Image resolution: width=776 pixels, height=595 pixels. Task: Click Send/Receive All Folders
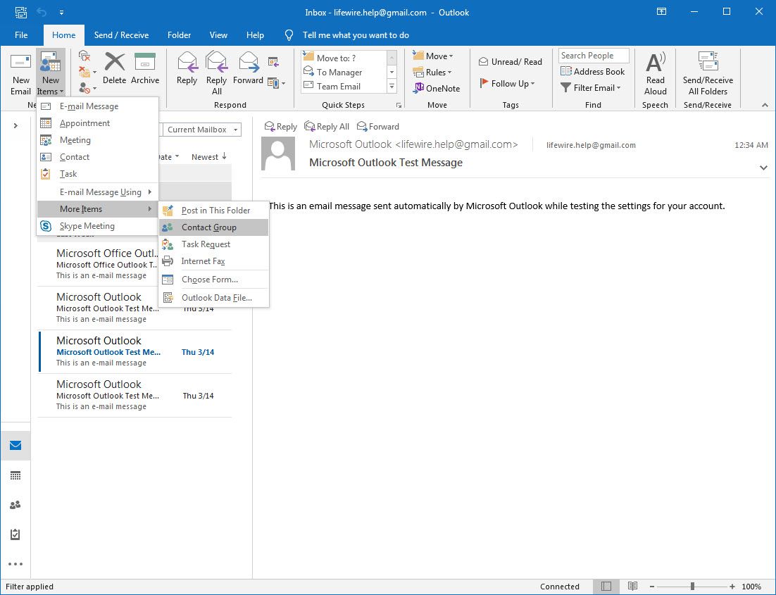[x=708, y=74]
